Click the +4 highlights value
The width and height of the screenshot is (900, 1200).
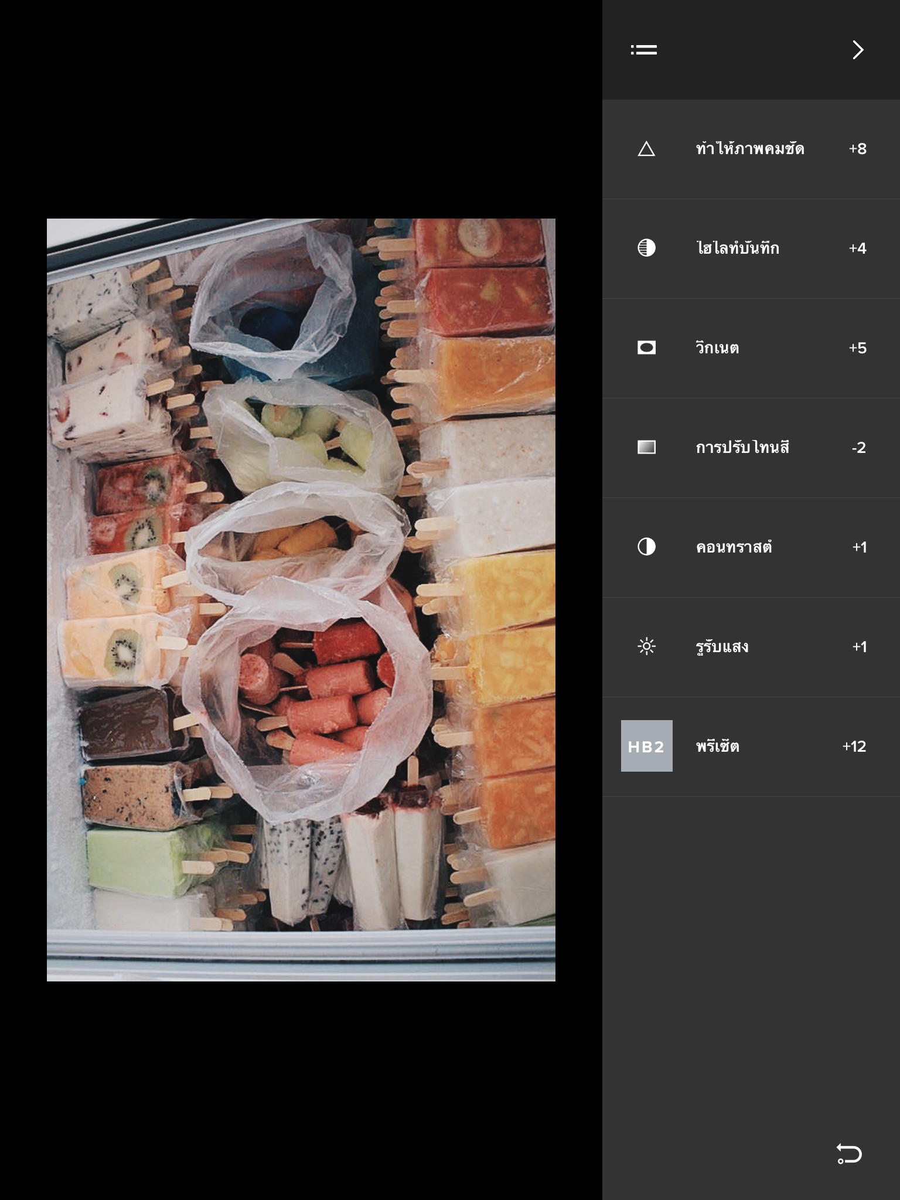[857, 248]
